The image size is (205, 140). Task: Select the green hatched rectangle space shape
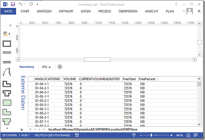[x=7, y=103]
